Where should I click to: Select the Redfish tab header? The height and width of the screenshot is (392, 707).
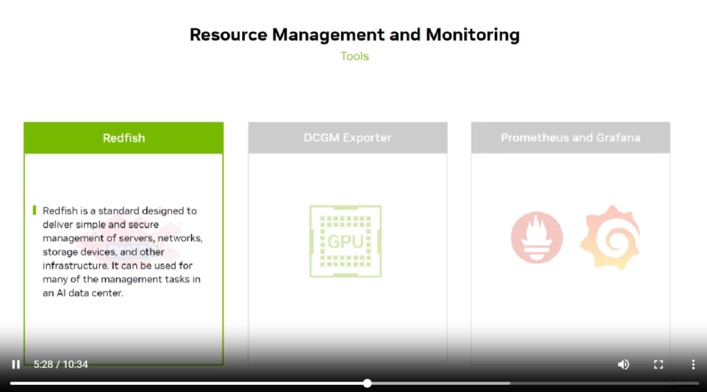(x=124, y=138)
